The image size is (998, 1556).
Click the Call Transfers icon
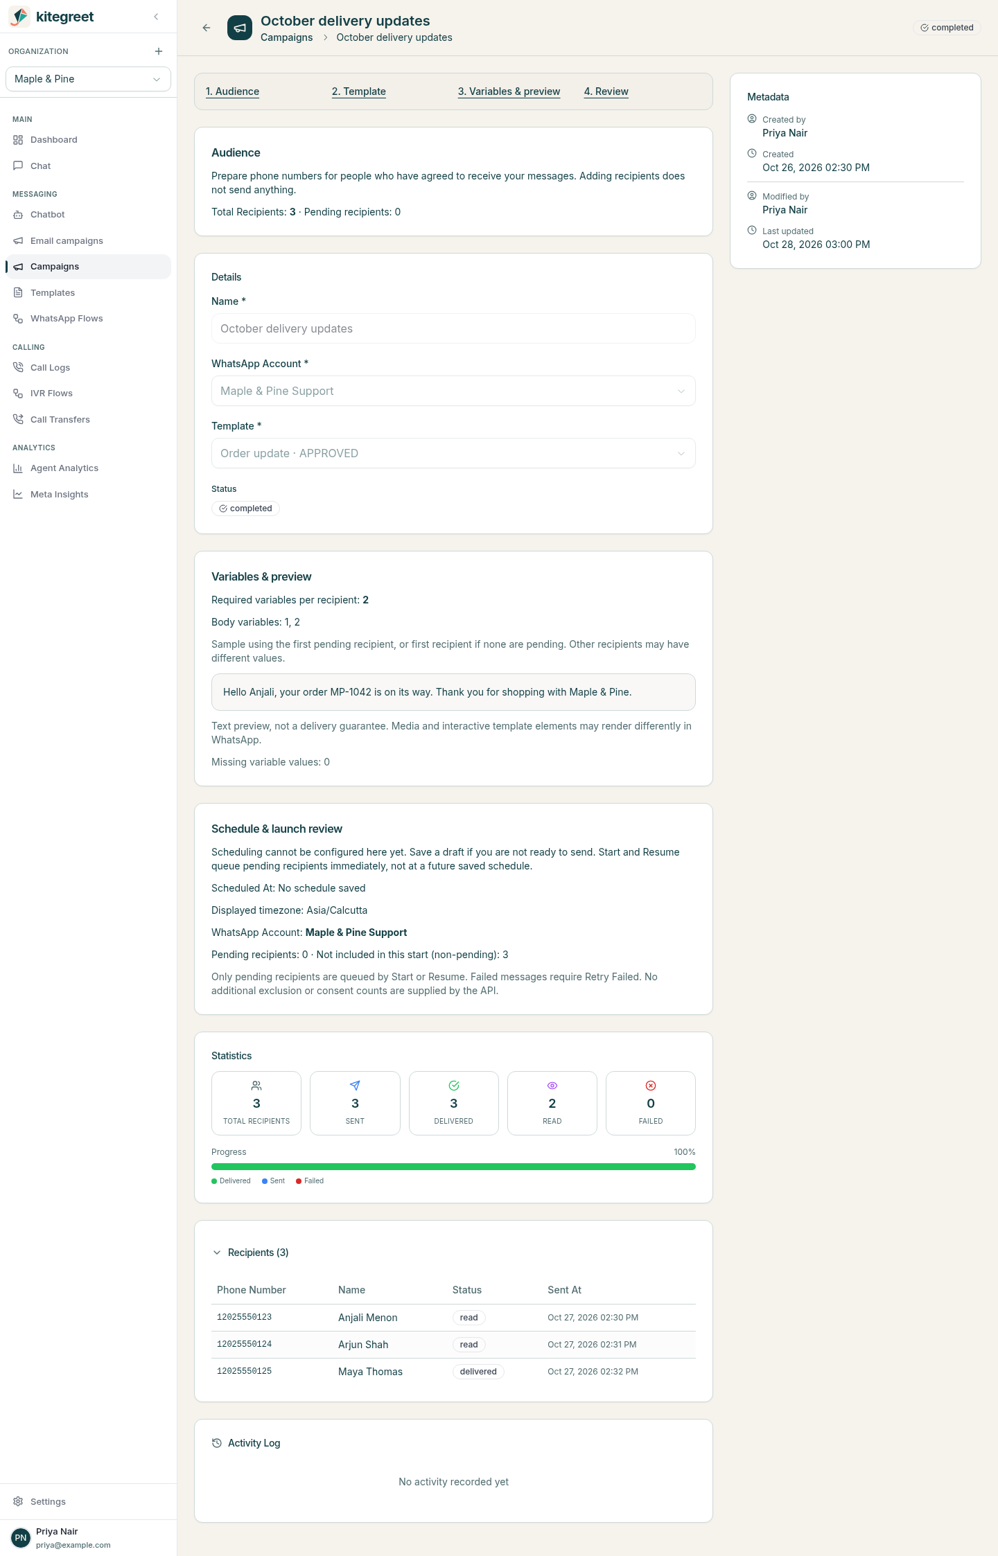click(x=18, y=420)
